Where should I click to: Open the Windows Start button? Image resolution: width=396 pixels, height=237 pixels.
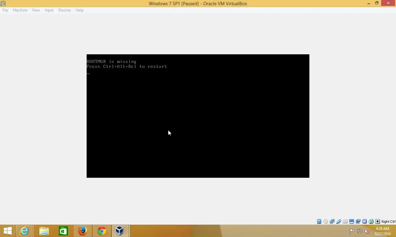tap(8, 231)
